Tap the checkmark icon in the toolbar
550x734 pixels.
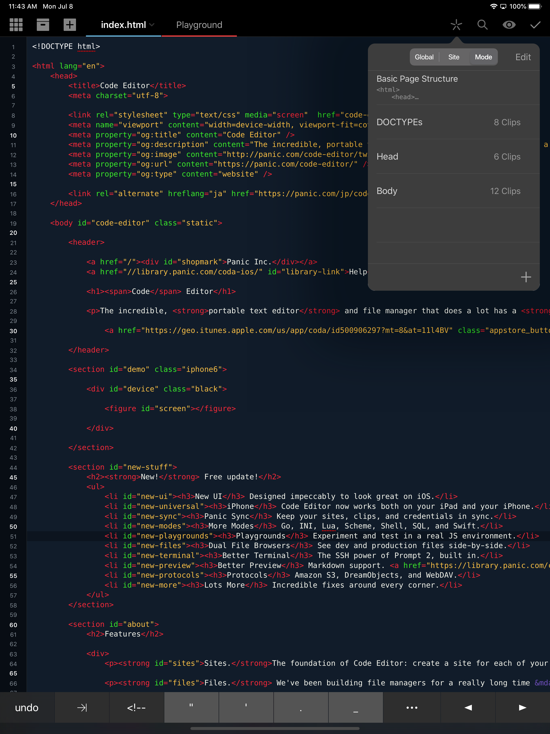(535, 24)
